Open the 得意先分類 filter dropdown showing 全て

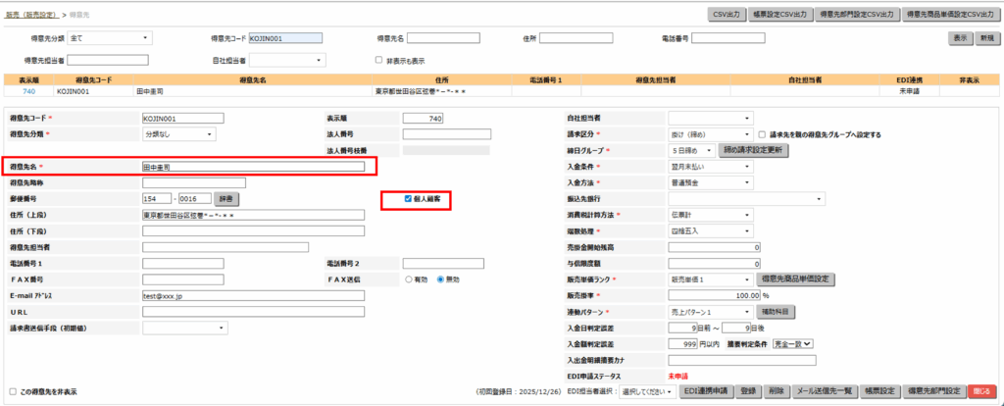[x=111, y=38]
